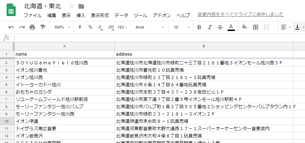The image size is (305, 143).
Task: Select the paint format roller icon
Action: (43, 27)
